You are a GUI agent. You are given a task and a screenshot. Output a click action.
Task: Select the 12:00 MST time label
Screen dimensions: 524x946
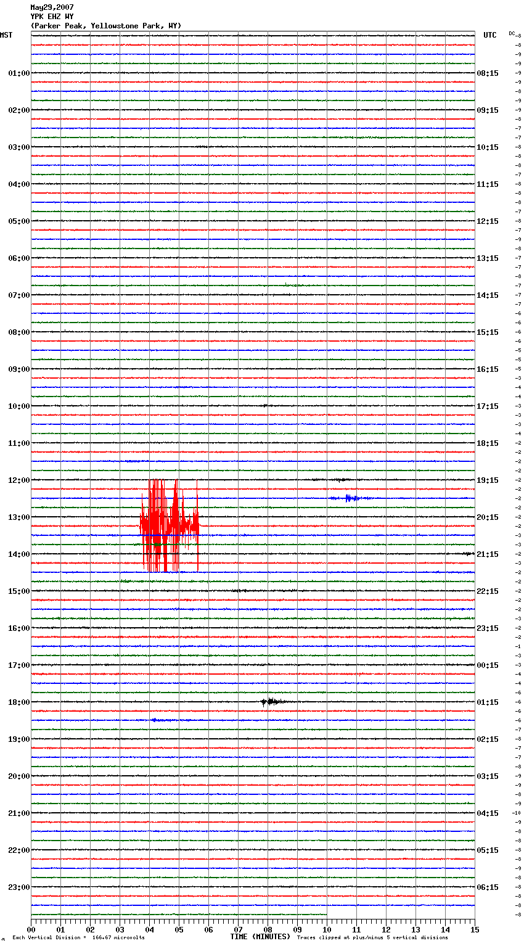[x=19, y=480]
